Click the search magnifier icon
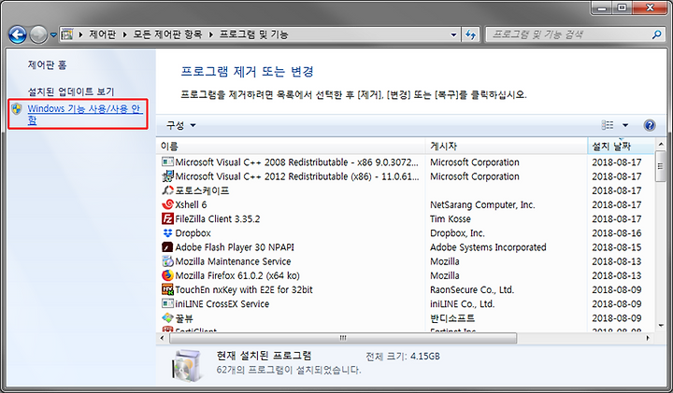The image size is (673, 393). tap(656, 35)
